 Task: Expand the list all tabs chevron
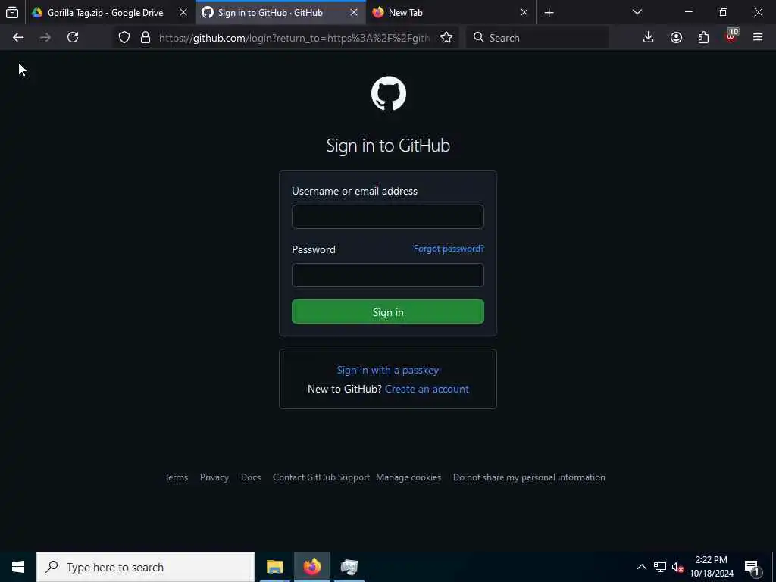click(637, 12)
